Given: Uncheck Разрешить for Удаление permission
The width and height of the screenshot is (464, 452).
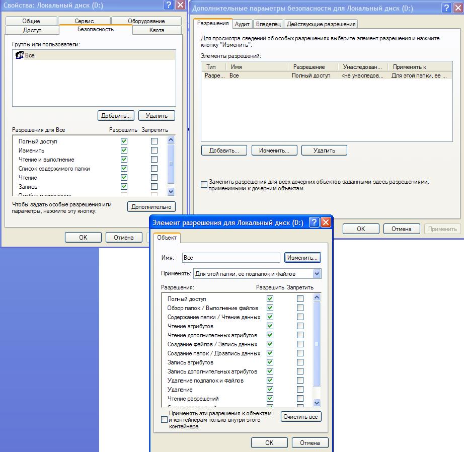Looking at the screenshot, I should tap(270, 390).
